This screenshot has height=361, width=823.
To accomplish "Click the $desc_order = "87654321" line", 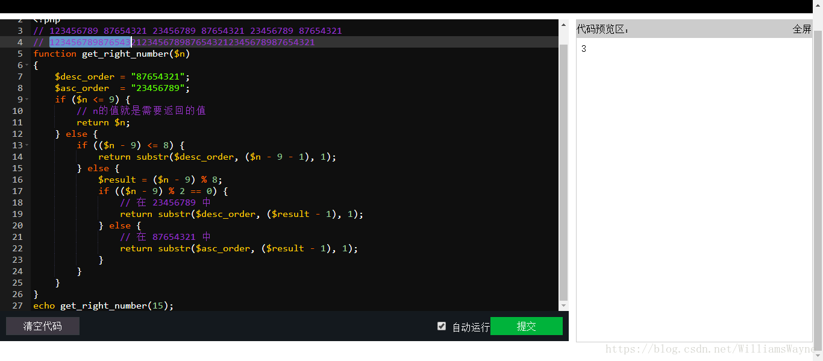I will (x=122, y=77).
